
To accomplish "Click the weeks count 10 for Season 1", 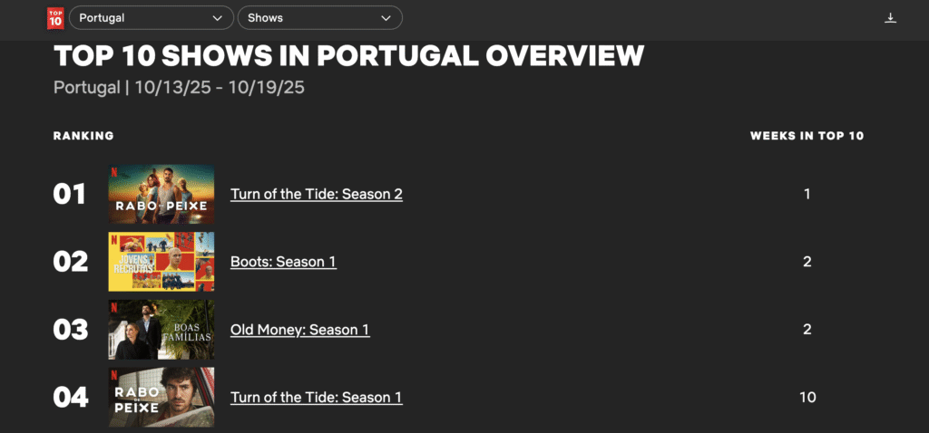I will [x=807, y=397].
